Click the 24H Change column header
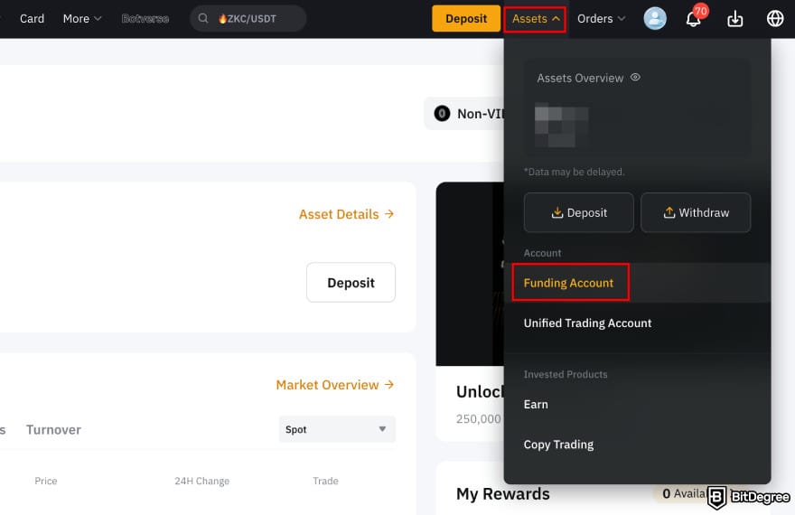The width and height of the screenshot is (795, 515). [201, 481]
